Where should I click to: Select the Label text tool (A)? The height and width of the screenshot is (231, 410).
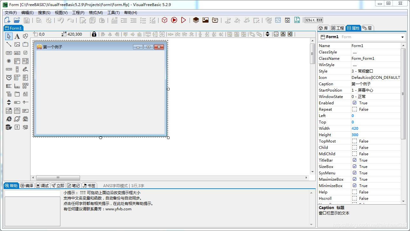click(17, 36)
